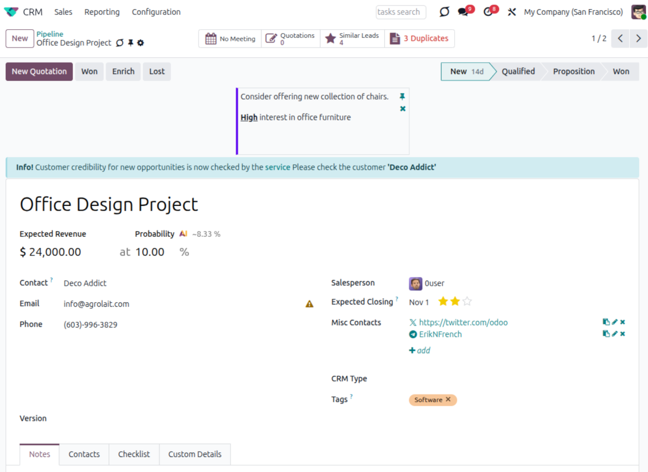The image size is (648, 472).
Task: Expand the Configuration menu
Action: coord(156,12)
